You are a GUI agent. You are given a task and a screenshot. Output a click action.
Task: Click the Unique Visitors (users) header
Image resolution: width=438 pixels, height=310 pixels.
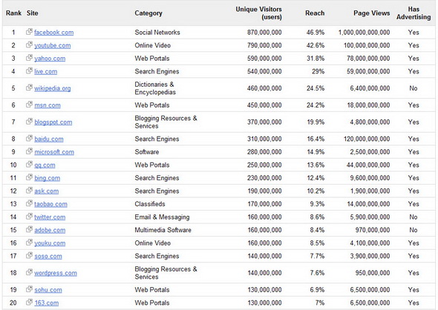pos(258,13)
